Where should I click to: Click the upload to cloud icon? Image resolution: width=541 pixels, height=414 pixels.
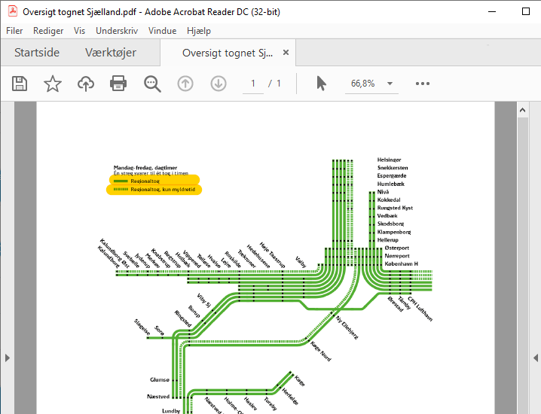[x=86, y=84]
